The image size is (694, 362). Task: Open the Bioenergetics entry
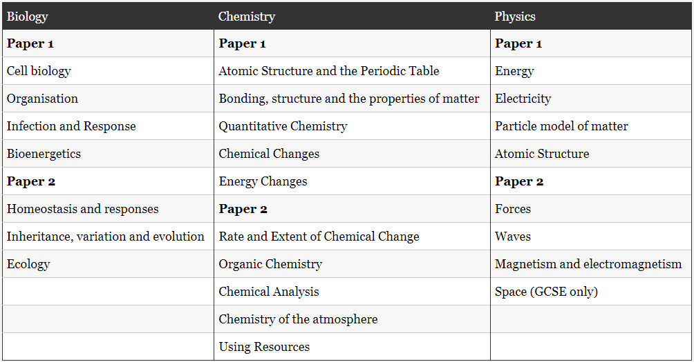(x=44, y=154)
